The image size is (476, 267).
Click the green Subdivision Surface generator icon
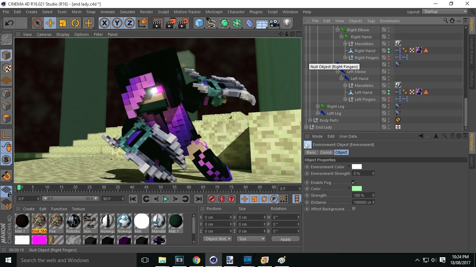[224, 23]
